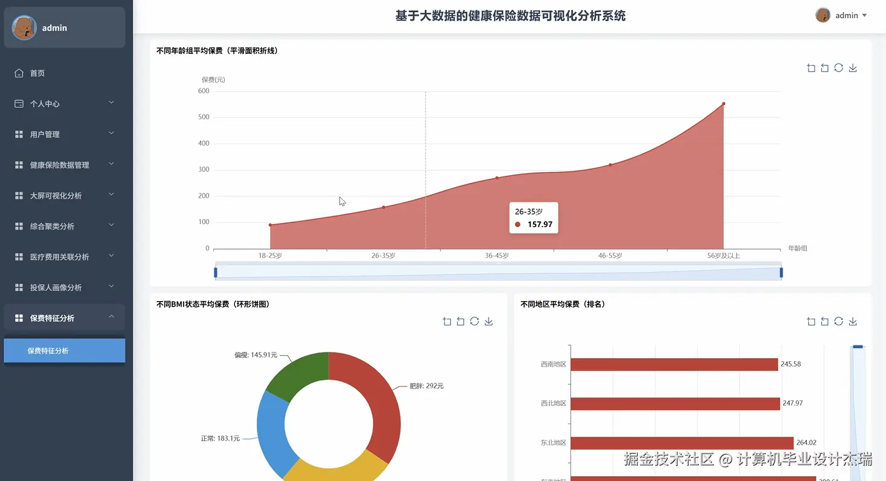Click the 西北地区 bar in ranking chart
Viewport: 886px width, 481px height.
675,403
